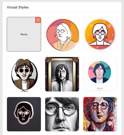Choose the gold-framed black and white portrait
Screen dimensions: 124x135
(62, 74)
